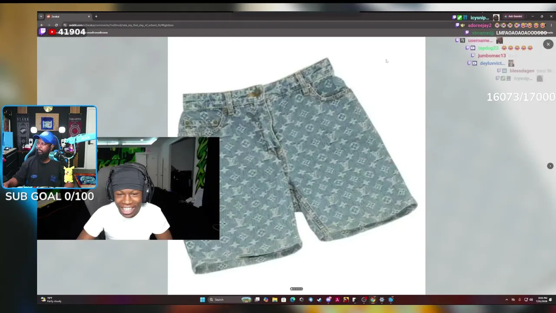Go to the next lightbox image
The image size is (556, 313).
(x=550, y=166)
